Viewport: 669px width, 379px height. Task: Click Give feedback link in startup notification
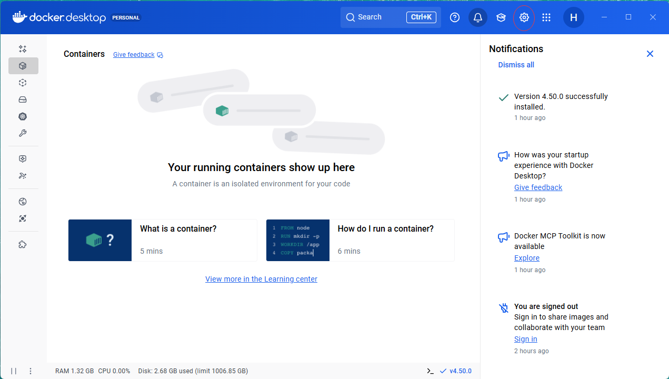538,187
